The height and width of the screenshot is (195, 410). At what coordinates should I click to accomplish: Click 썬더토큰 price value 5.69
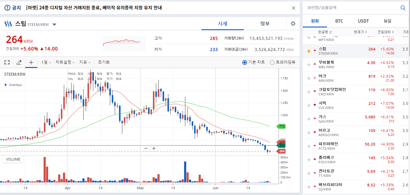tap(371, 171)
